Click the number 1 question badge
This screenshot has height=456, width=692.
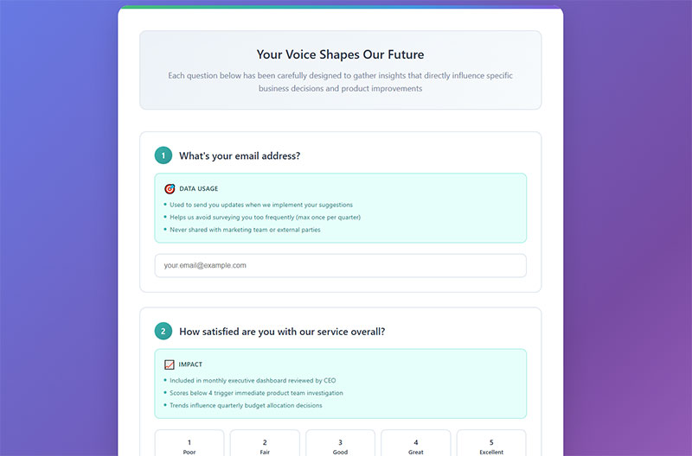pos(163,155)
